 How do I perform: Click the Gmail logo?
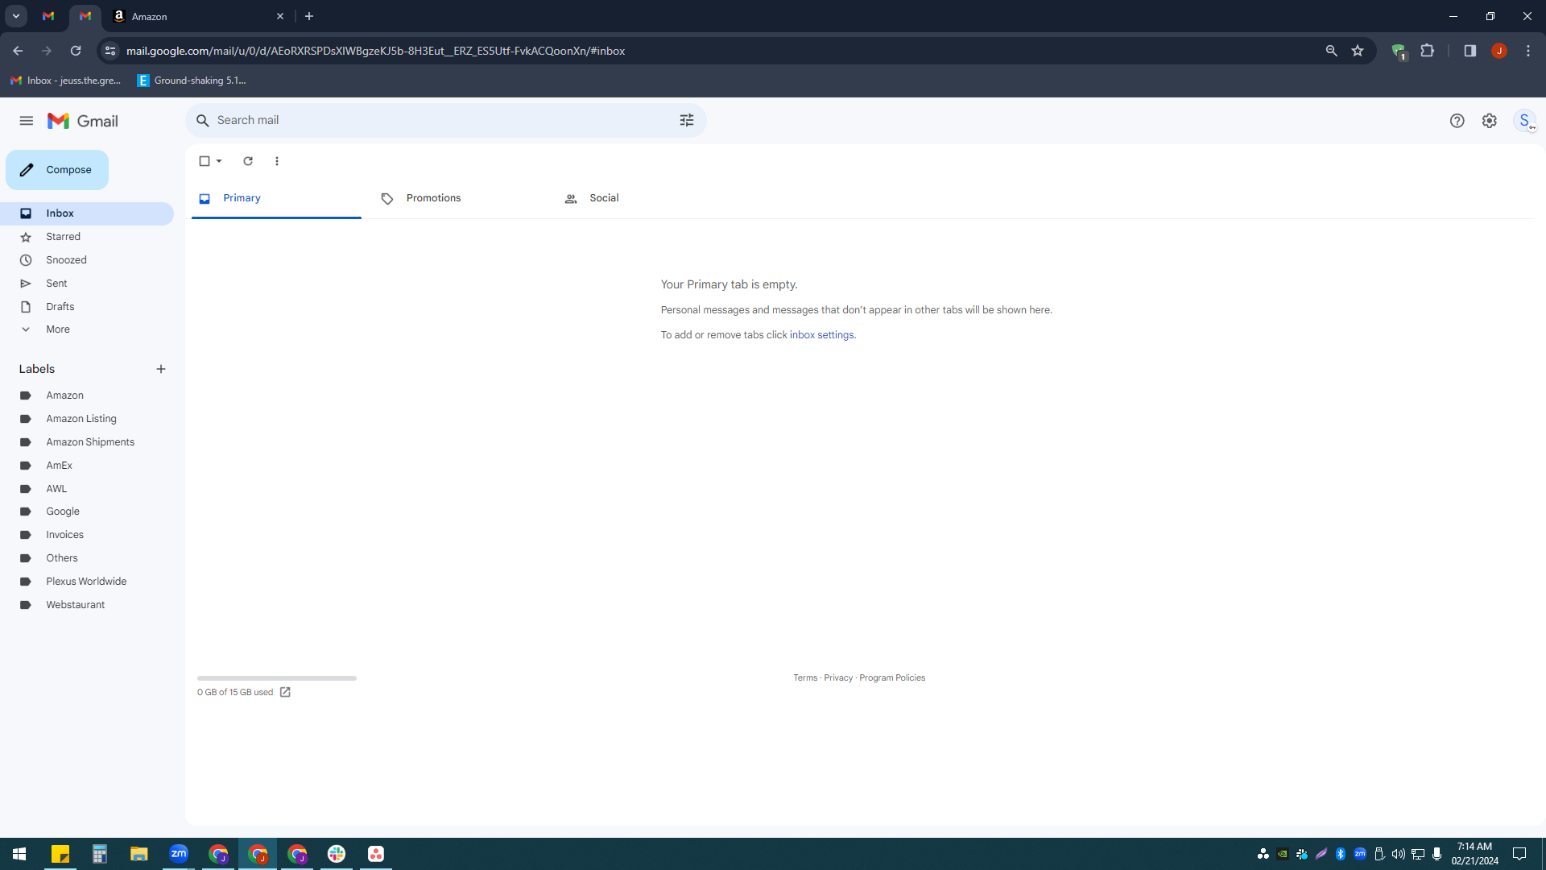(83, 121)
